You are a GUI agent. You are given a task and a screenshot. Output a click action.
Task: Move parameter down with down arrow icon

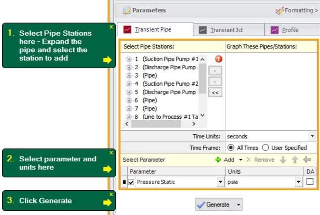click(x=283, y=160)
